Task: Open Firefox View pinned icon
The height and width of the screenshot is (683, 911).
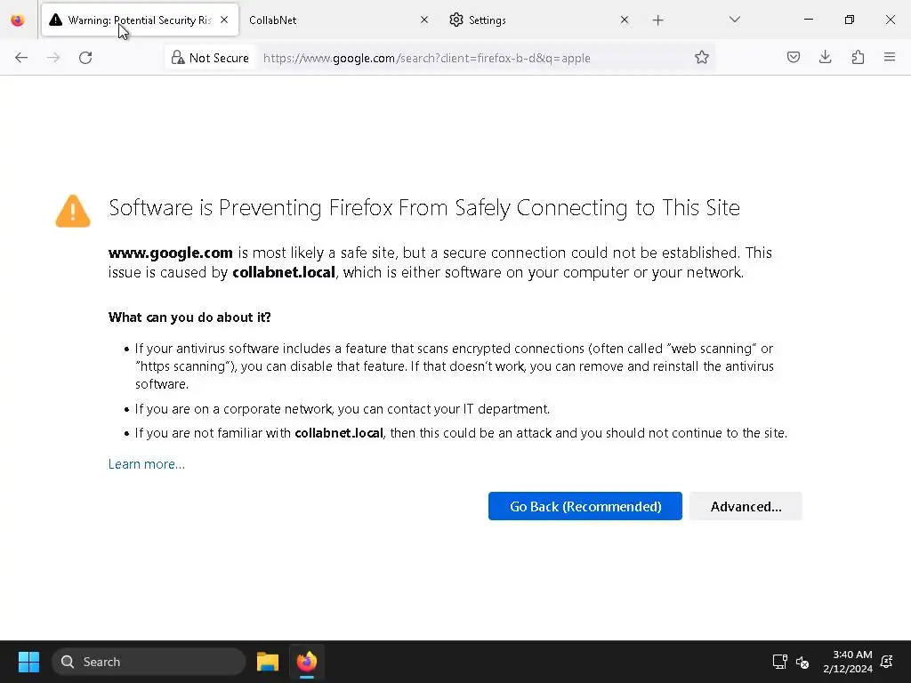Action: 18,20
